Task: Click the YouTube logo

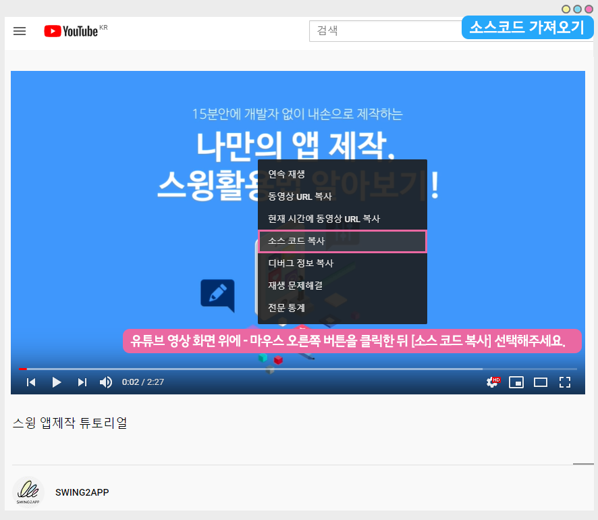Action: tap(72, 31)
